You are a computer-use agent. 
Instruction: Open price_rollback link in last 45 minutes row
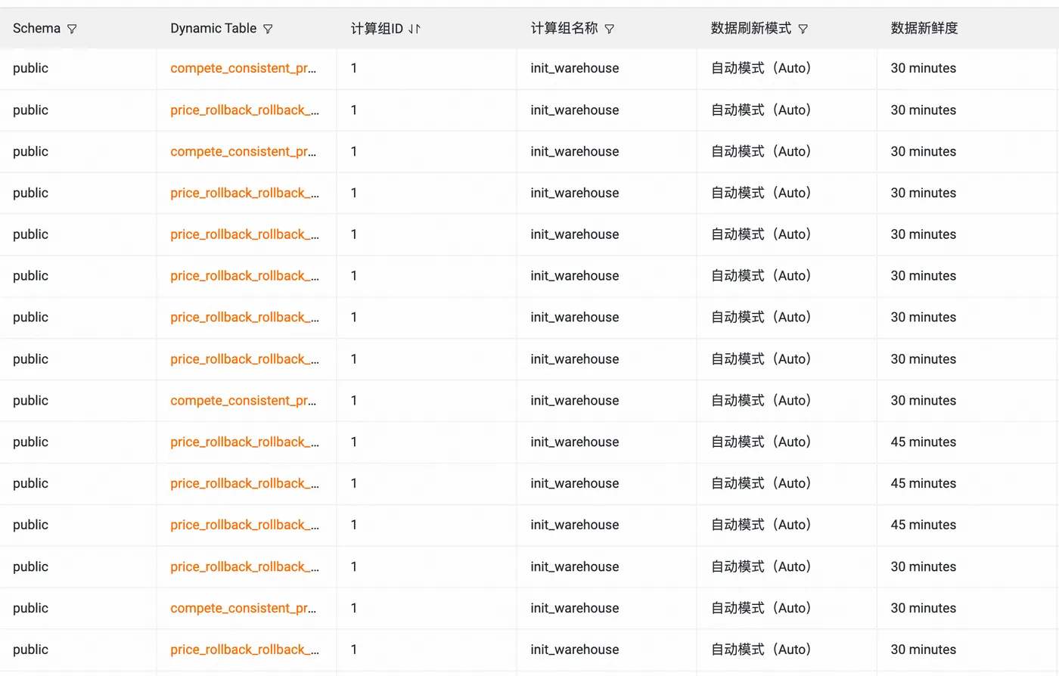click(244, 525)
